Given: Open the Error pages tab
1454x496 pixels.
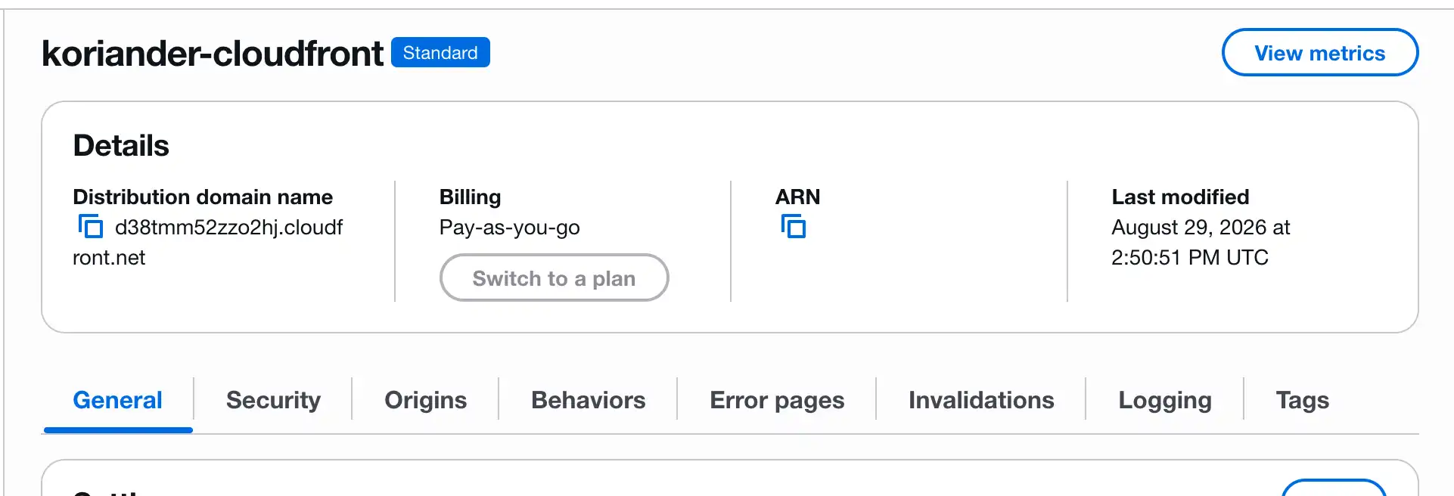Looking at the screenshot, I should coord(777,399).
